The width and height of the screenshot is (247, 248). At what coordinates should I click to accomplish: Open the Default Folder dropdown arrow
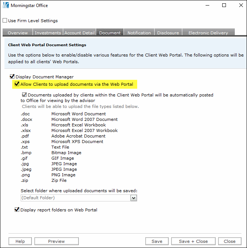pyautogui.click(x=133, y=198)
